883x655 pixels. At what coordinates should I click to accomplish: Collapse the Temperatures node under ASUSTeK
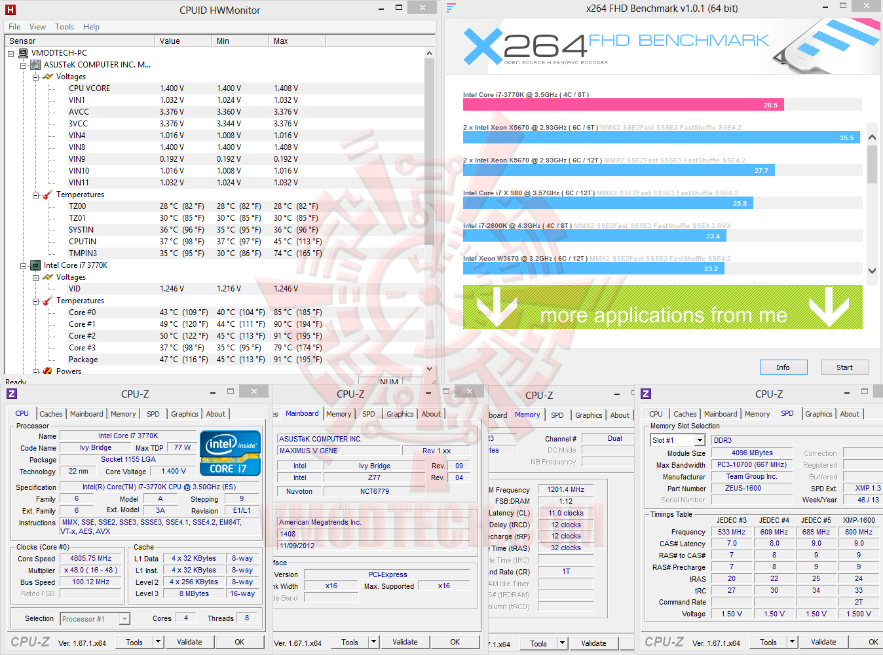tap(35, 195)
